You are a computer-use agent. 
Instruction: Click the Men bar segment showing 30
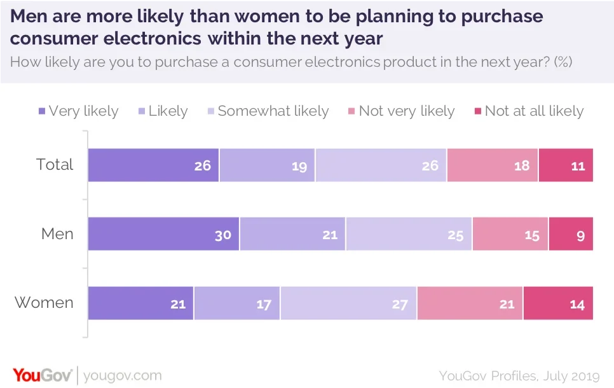click(164, 234)
